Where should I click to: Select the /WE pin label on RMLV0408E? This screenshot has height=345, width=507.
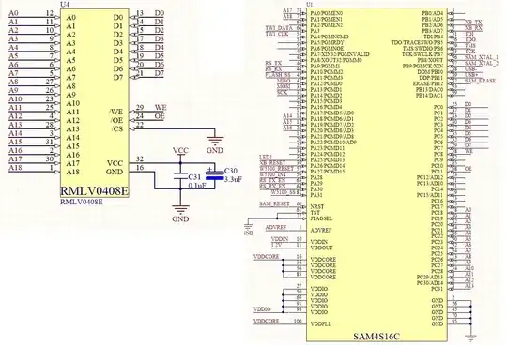115,112
